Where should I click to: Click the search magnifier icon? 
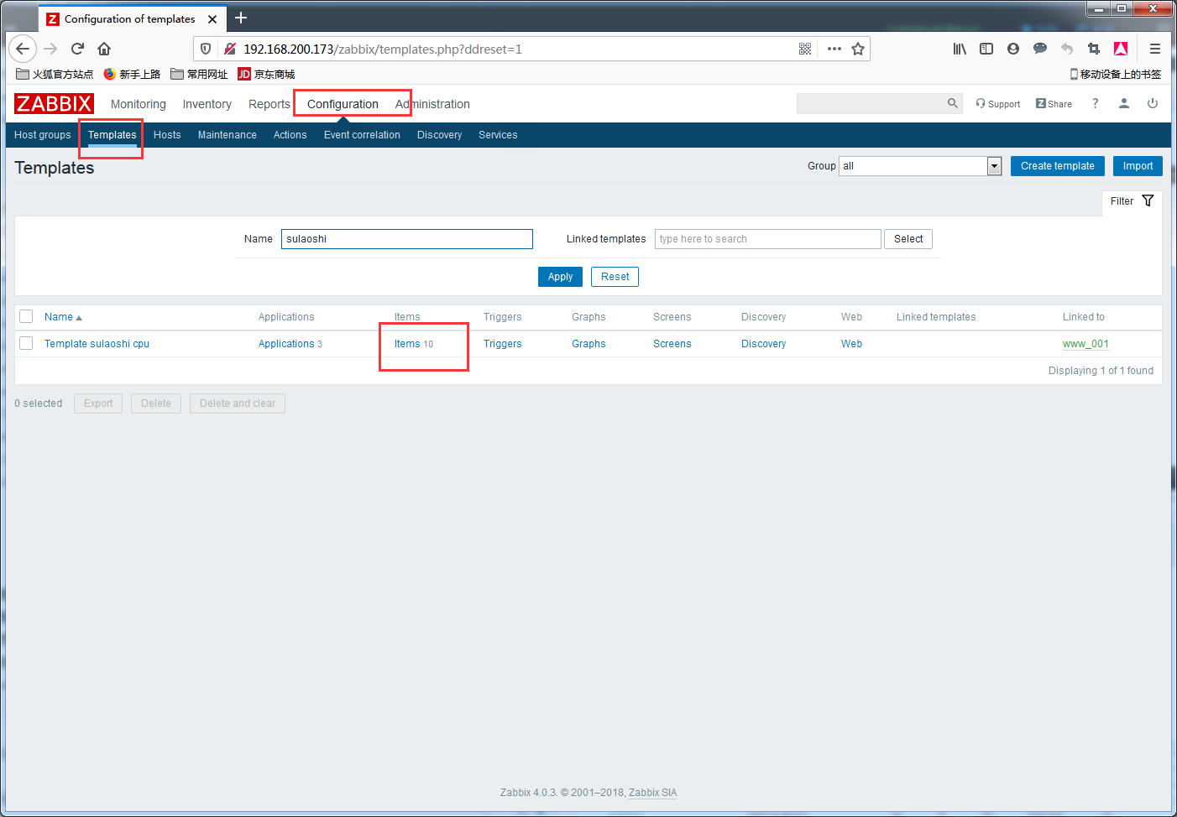(x=952, y=103)
